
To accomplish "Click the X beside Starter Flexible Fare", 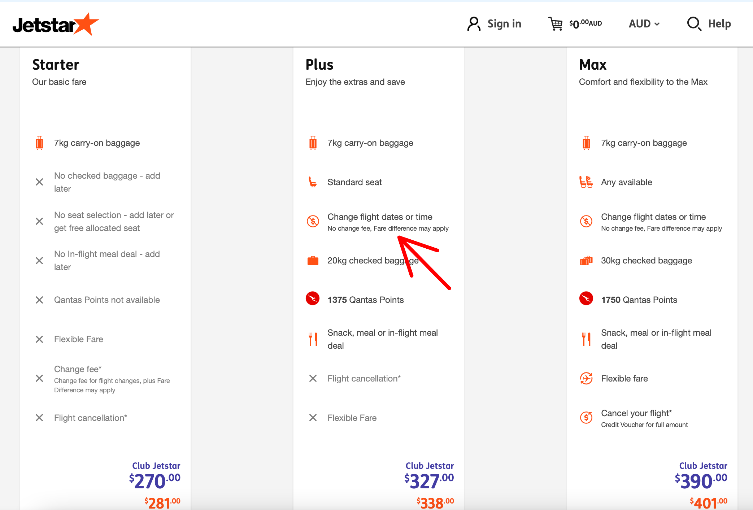I will coord(39,339).
